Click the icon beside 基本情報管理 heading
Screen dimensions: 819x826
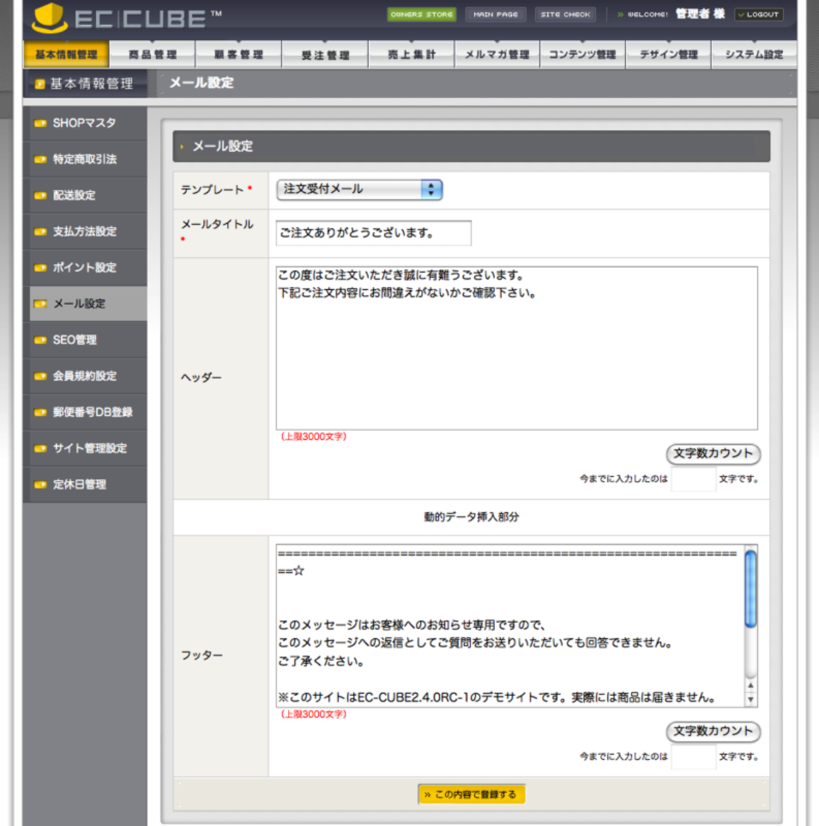click(x=40, y=84)
